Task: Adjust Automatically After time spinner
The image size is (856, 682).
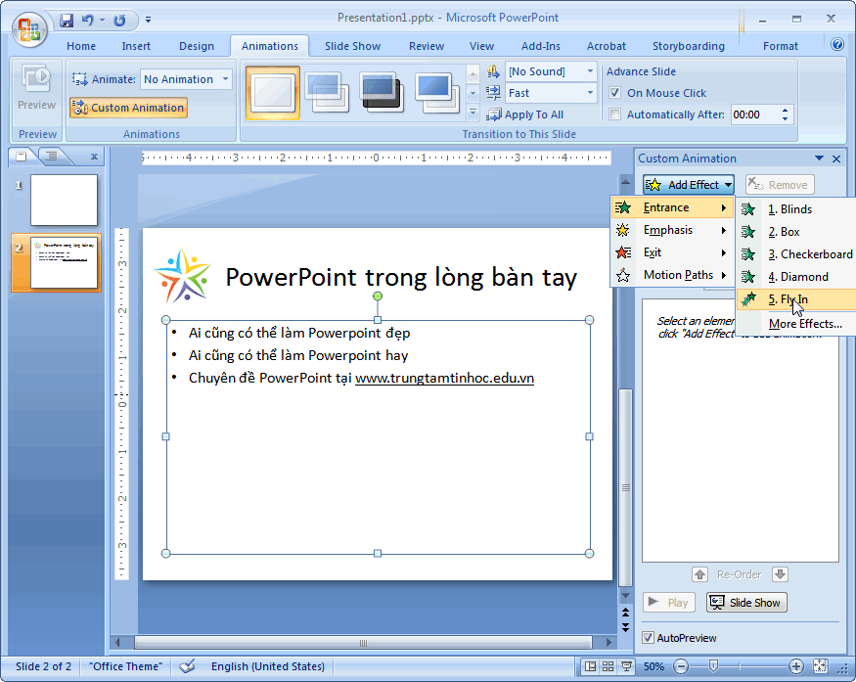Action: click(x=785, y=114)
